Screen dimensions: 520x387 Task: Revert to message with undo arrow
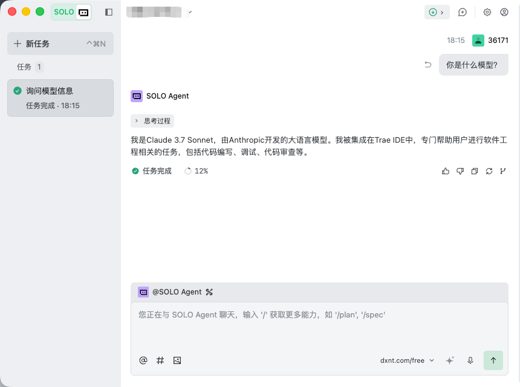tap(428, 65)
